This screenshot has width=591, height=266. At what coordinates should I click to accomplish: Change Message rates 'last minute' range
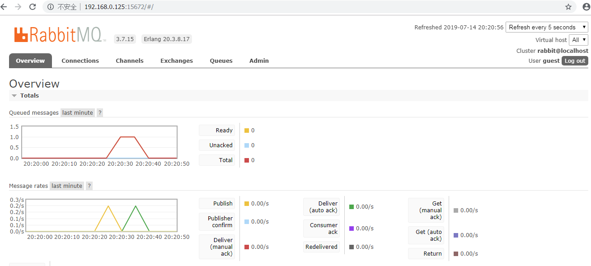pyautogui.click(x=67, y=186)
